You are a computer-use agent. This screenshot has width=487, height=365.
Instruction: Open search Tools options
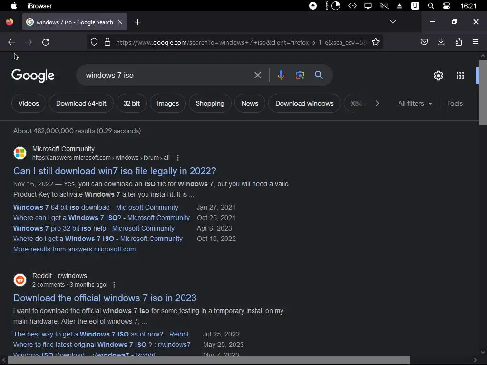[x=455, y=103]
